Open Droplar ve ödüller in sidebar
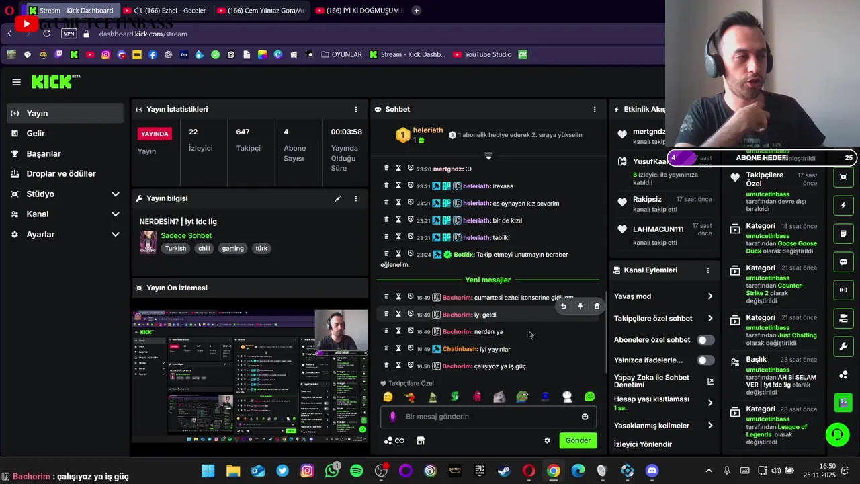The image size is (860, 484). 65,173
